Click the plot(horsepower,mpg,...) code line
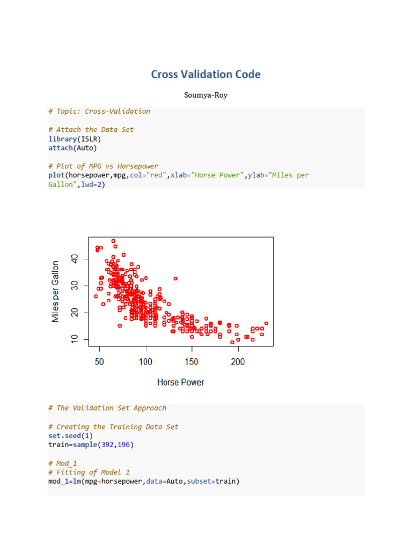The width and height of the screenshot is (412, 549). click(179, 175)
